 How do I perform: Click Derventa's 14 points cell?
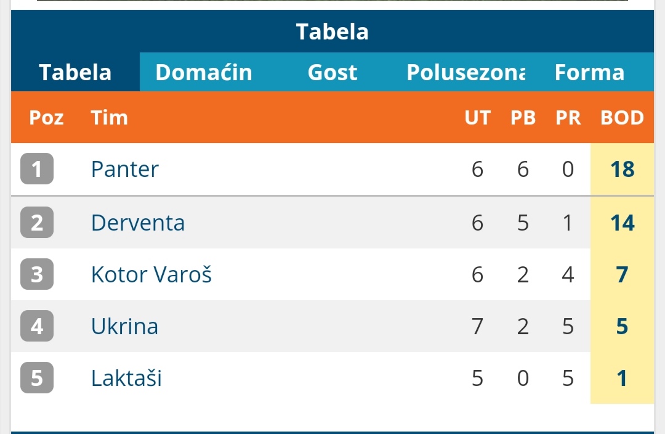622,223
